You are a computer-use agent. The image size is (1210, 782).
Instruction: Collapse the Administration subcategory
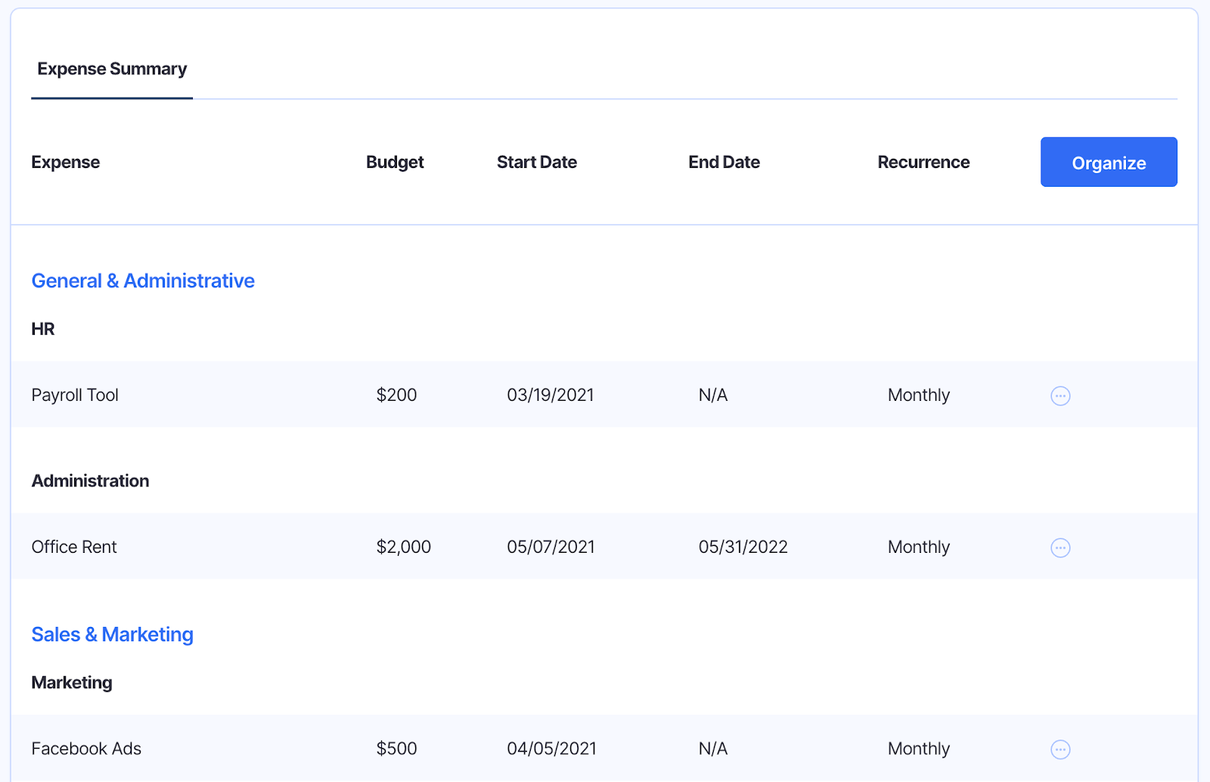[90, 480]
